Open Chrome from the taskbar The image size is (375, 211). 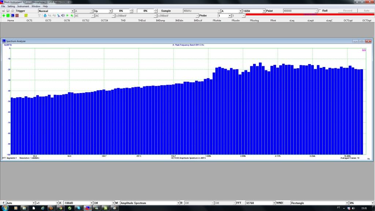pos(60,208)
